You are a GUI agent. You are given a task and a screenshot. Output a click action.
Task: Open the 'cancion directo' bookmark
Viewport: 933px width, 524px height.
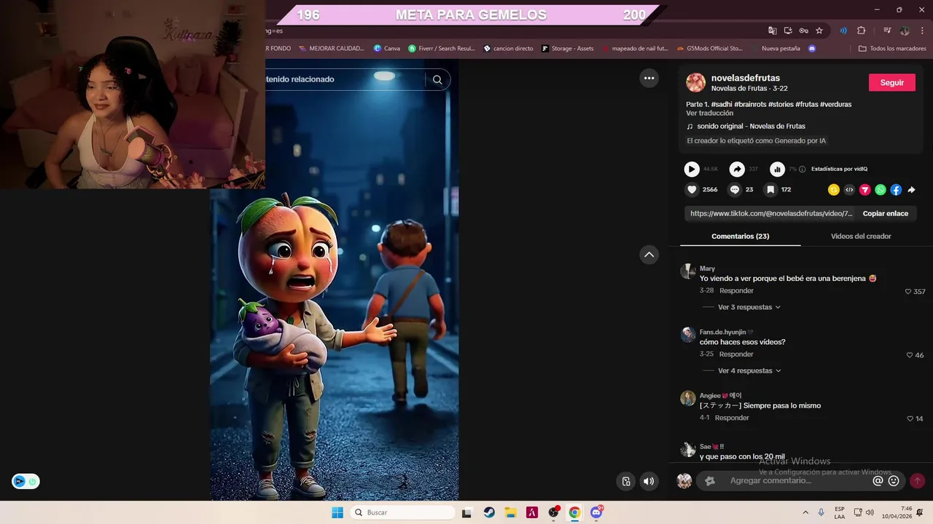tap(508, 49)
